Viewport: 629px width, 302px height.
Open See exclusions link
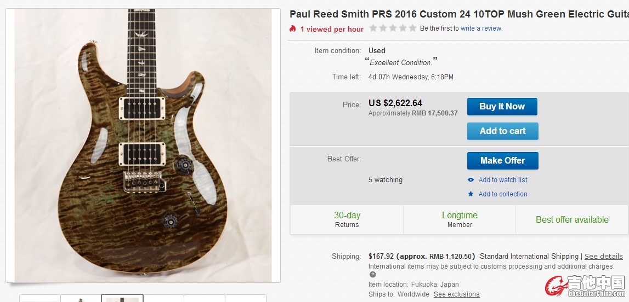coord(456,294)
